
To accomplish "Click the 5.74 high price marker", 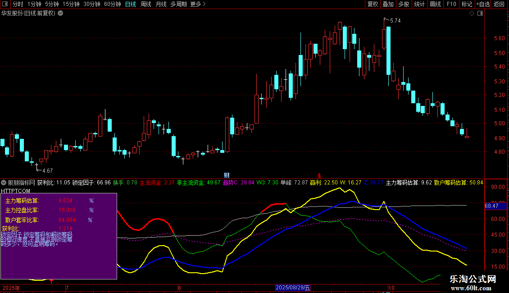I will (395, 21).
